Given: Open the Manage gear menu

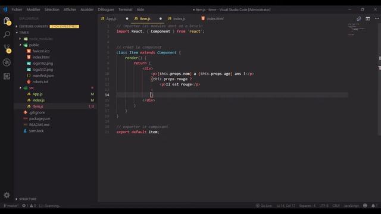Looking at the screenshot, I should tap(7, 195).
